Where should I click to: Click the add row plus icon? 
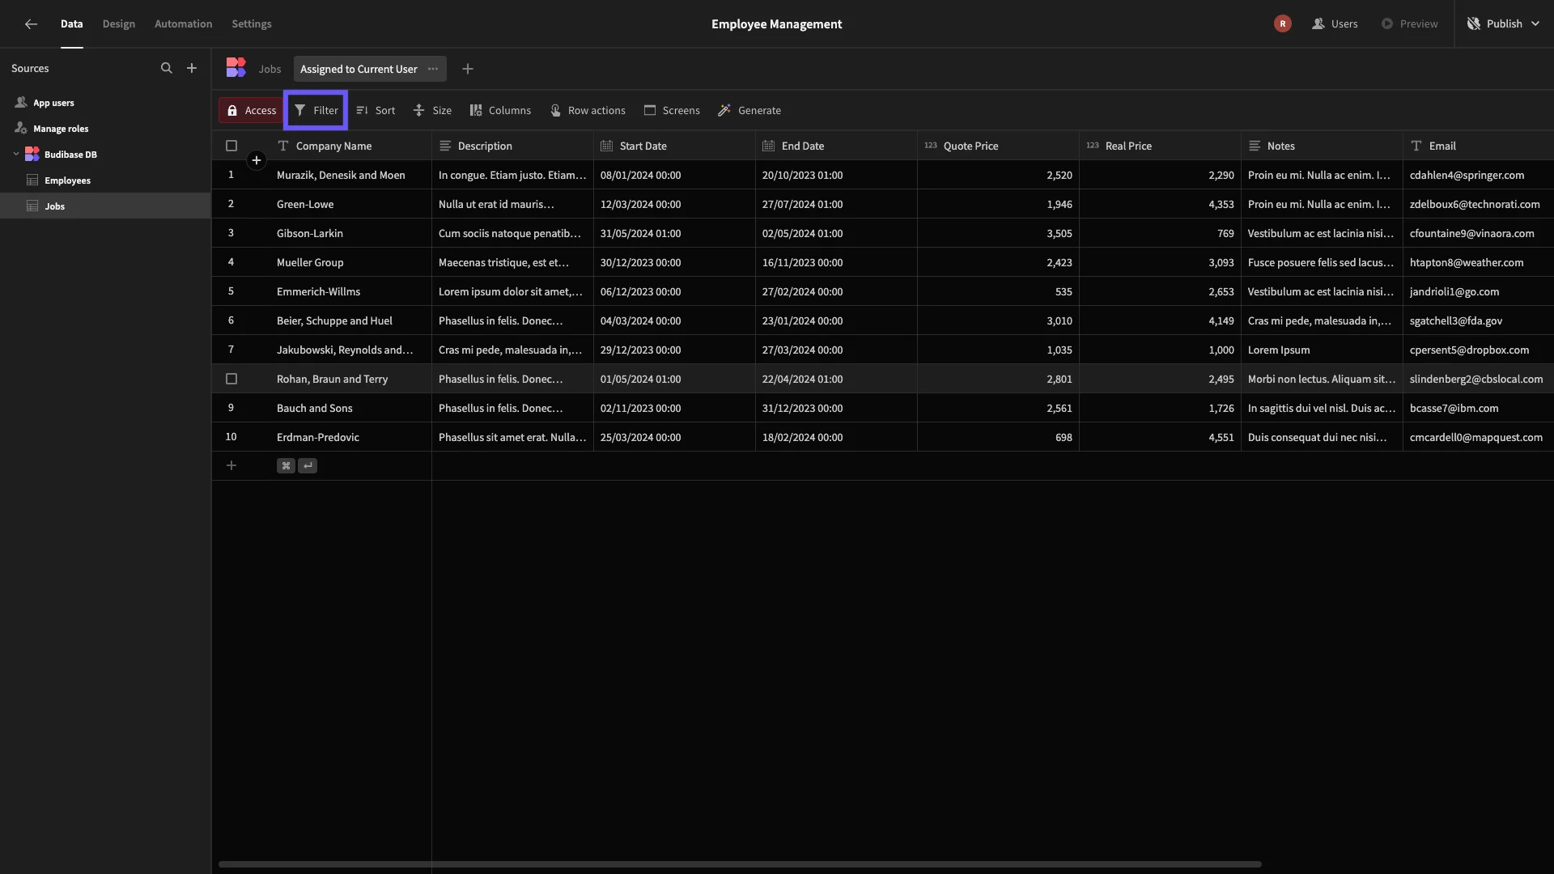pyautogui.click(x=231, y=465)
